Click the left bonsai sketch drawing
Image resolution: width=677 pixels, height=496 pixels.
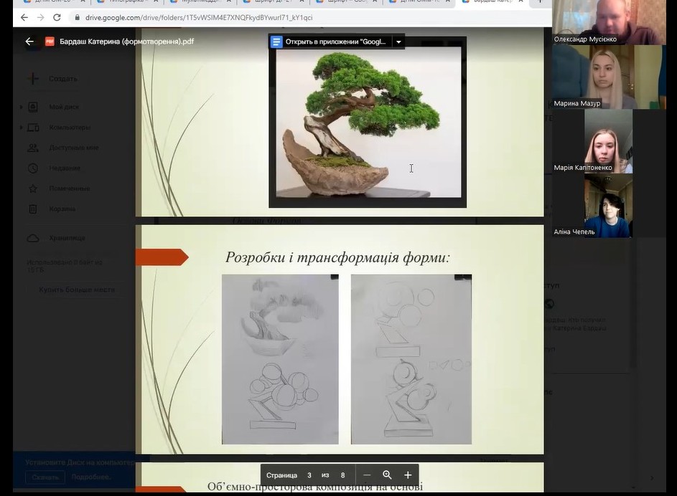click(280, 359)
